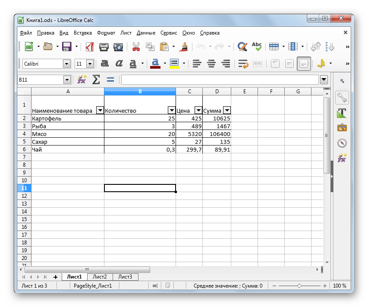368x307 pixels.
Task: Click the Print icon
Action: 104,47
